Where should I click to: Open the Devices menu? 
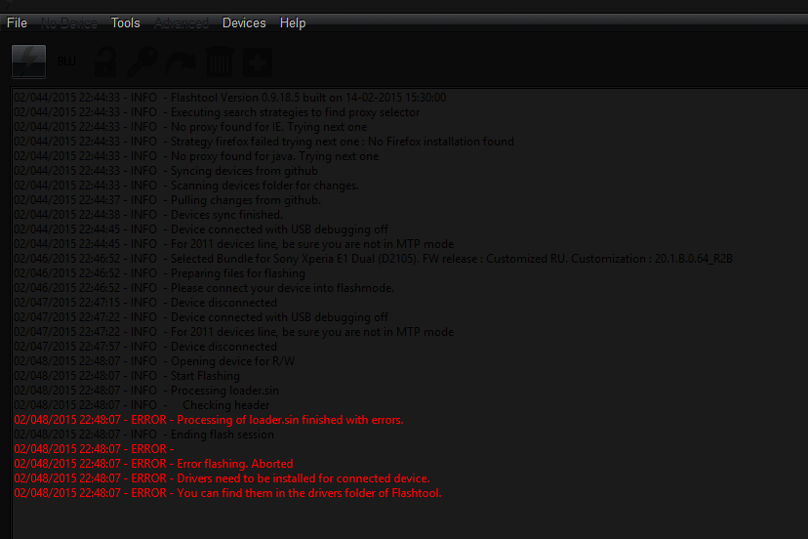pos(244,23)
